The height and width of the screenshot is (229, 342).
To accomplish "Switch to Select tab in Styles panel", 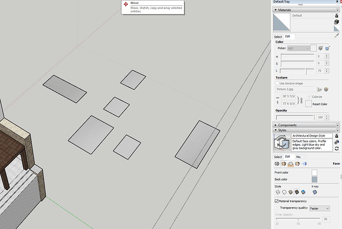I will [278, 157].
